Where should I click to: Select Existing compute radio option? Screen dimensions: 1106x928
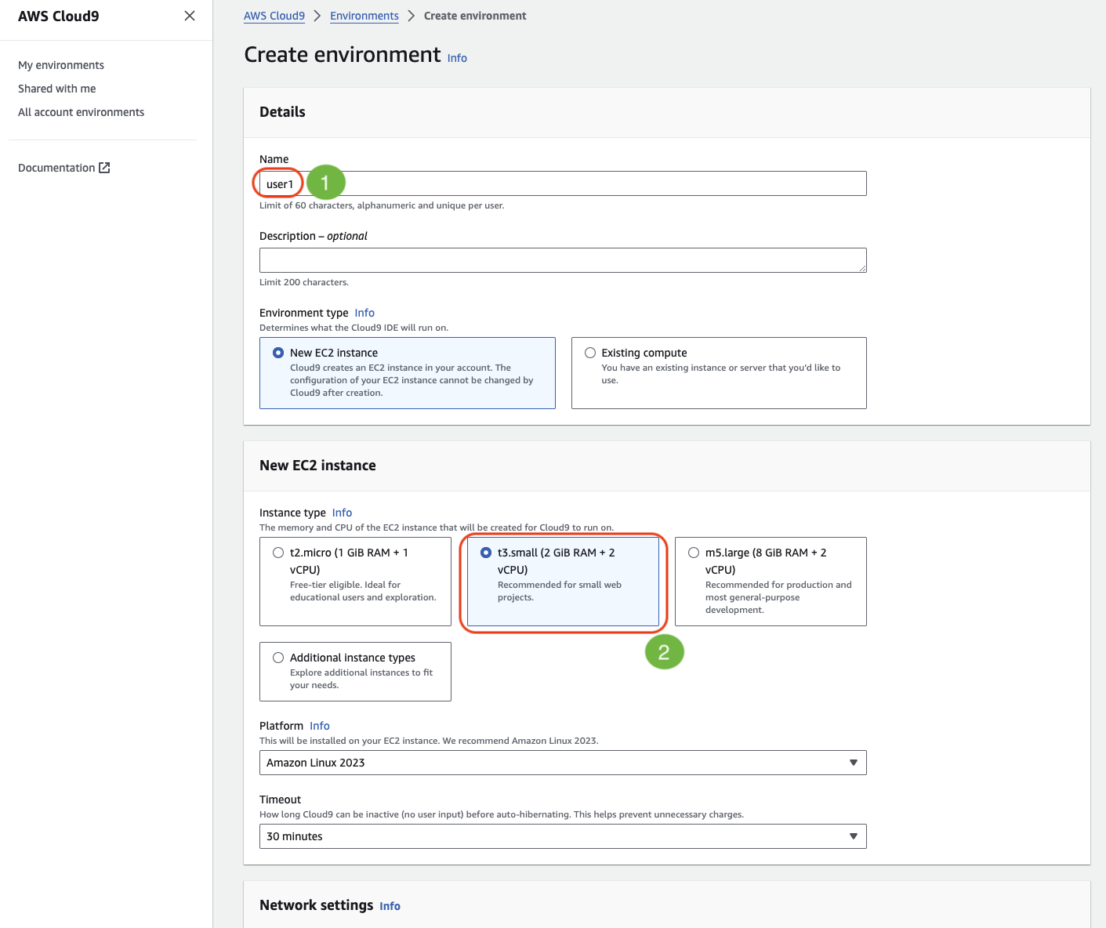coord(590,353)
